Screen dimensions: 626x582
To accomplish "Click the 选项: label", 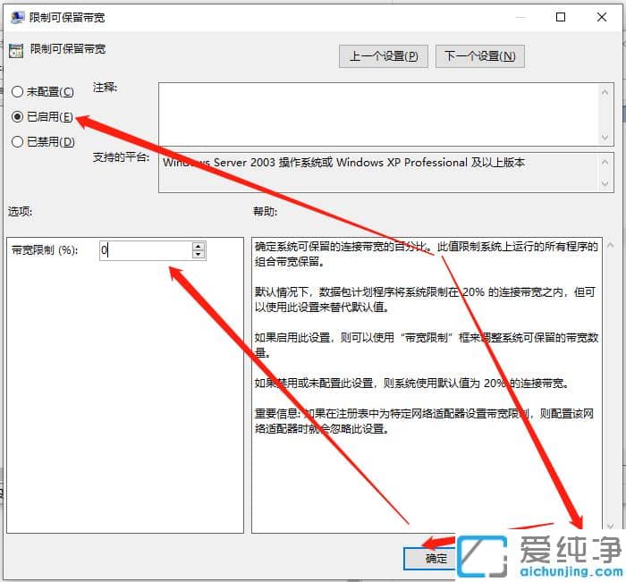I will pos(21,211).
